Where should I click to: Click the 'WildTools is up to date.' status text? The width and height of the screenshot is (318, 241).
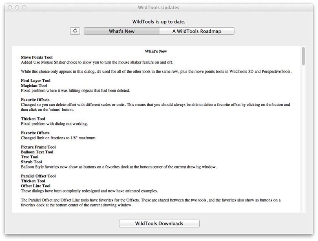coord(159,22)
